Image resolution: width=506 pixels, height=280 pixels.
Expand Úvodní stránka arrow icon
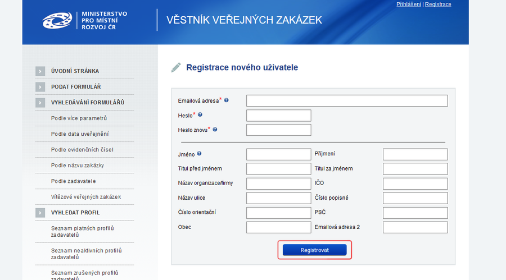[40, 71]
